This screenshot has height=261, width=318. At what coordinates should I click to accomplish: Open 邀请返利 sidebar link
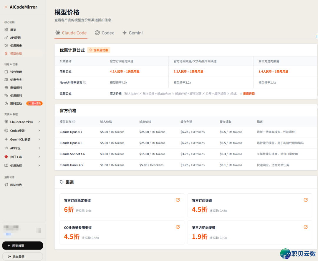coord(23,88)
